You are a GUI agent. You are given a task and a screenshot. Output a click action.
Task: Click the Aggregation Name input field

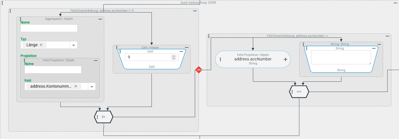tap(49, 28)
